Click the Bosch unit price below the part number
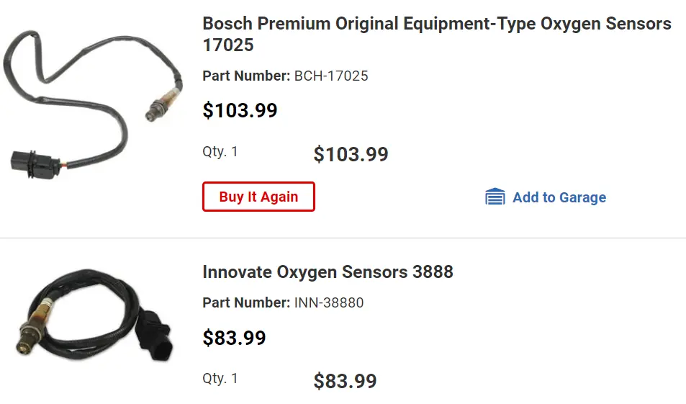686x404 pixels. 240,110
